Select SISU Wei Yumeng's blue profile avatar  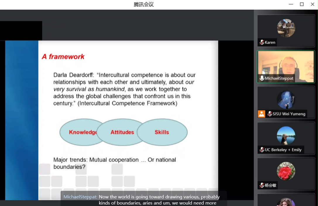tap(286, 100)
